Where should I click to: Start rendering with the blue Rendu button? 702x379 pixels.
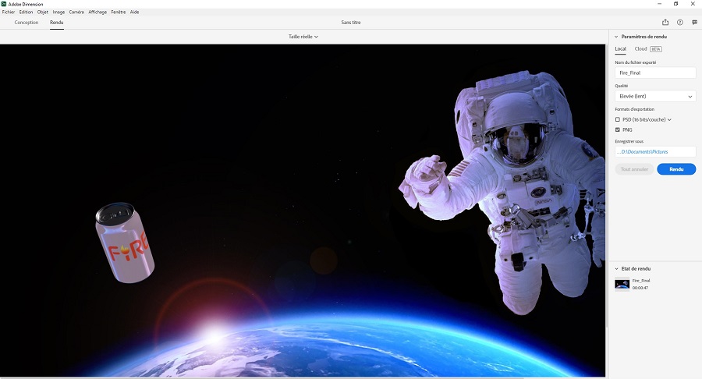point(676,169)
